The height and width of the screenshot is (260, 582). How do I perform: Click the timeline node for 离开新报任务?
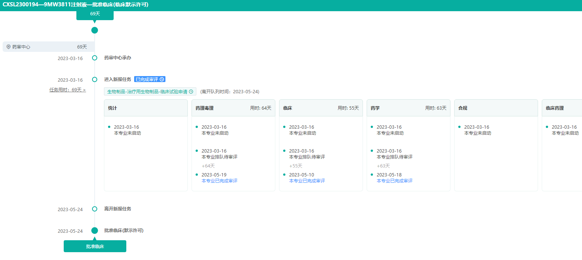(95, 209)
